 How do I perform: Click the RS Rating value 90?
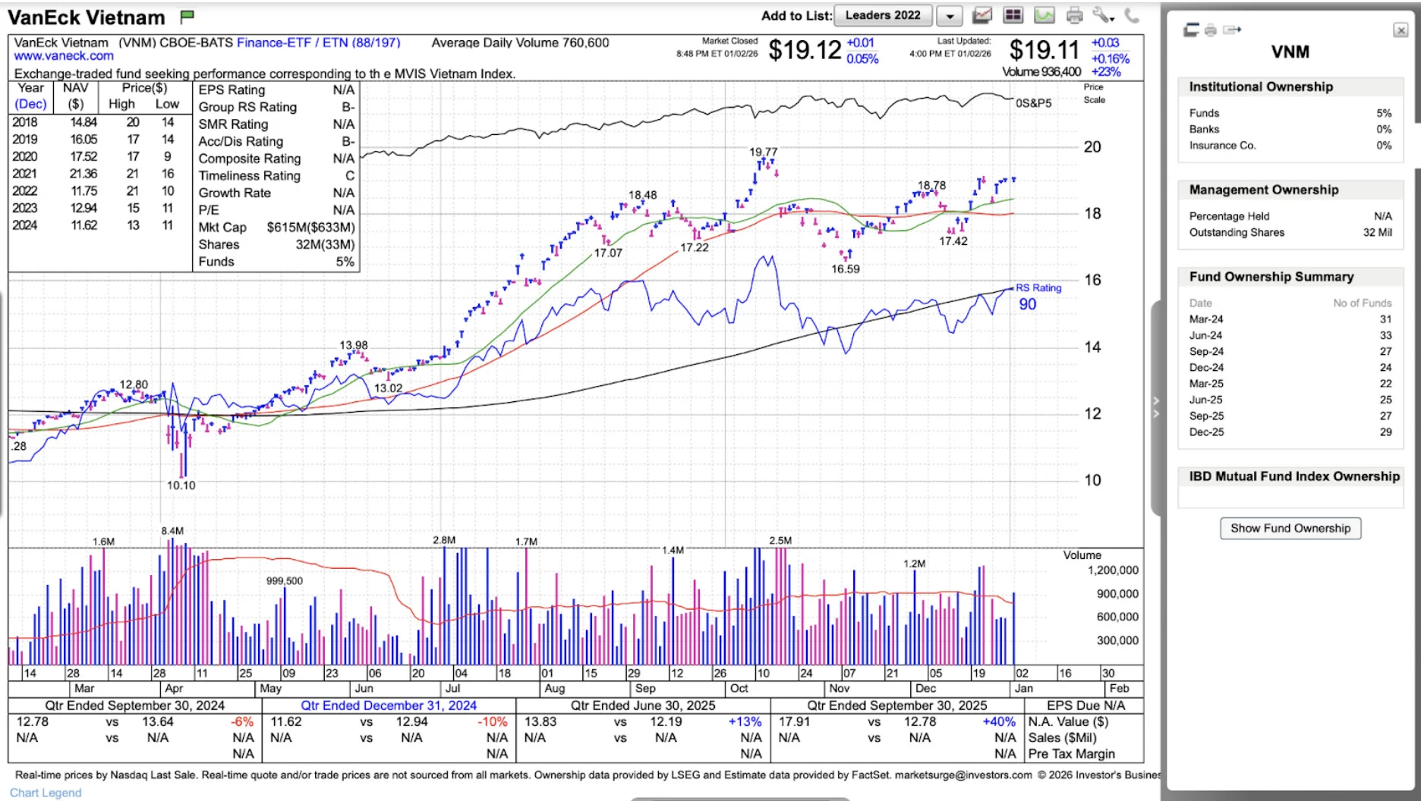[1027, 304]
